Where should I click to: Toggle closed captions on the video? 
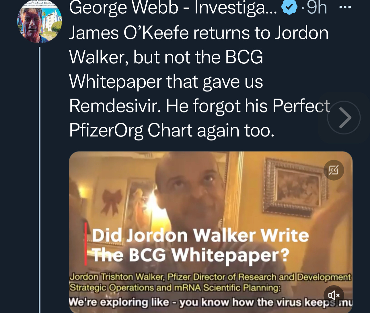[x=334, y=170]
